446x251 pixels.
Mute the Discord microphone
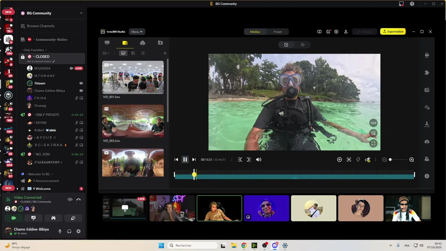pyautogui.click(x=60, y=231)
